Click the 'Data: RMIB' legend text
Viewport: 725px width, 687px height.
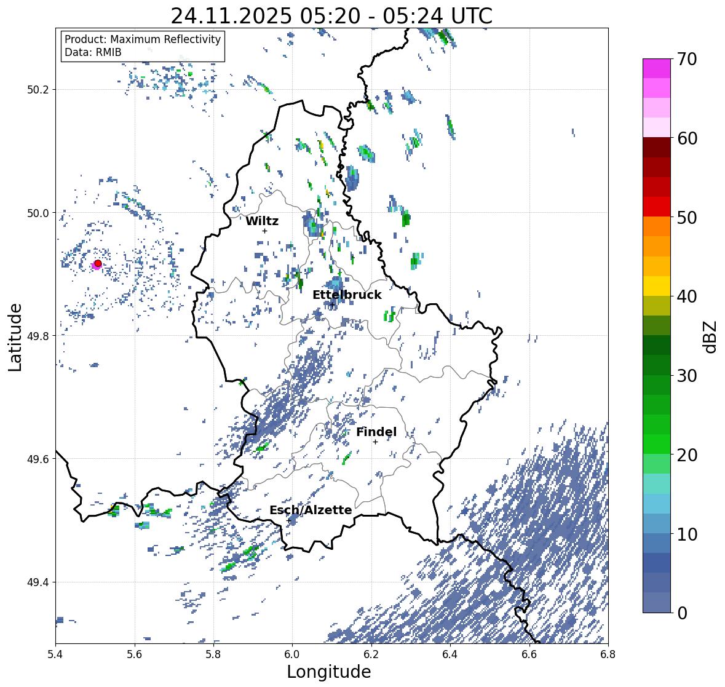[x=93, y=52]
